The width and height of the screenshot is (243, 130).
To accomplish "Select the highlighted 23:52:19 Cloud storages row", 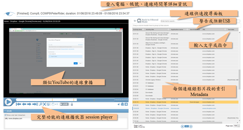I will [185, 102].
